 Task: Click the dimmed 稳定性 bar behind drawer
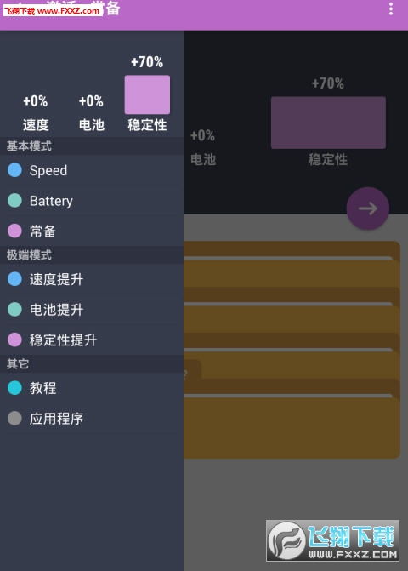click(x=328, y=123)
